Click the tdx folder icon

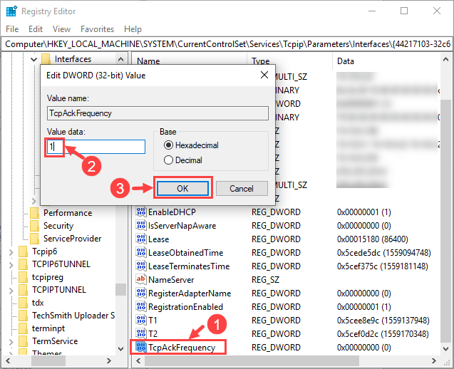point(23,303)
